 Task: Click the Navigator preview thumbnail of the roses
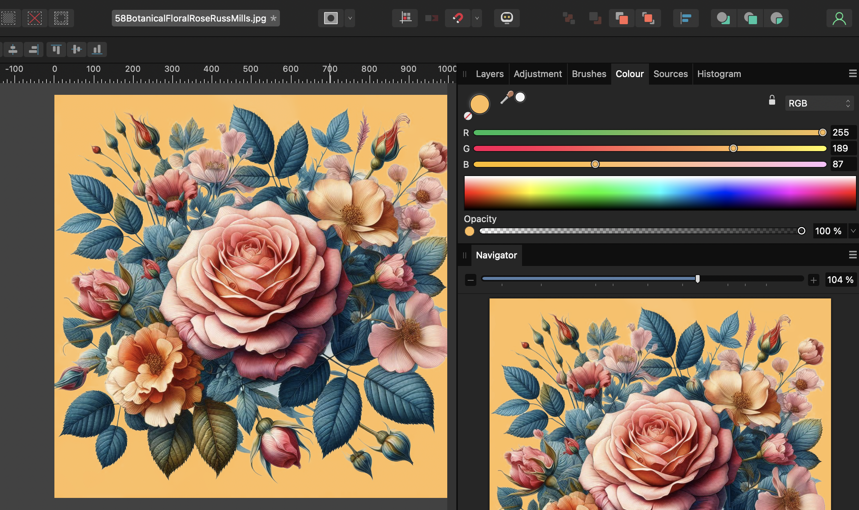pos(660,404)
